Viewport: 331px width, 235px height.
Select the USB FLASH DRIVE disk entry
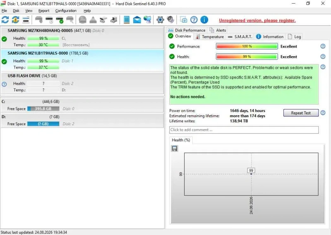pos(82,83)
